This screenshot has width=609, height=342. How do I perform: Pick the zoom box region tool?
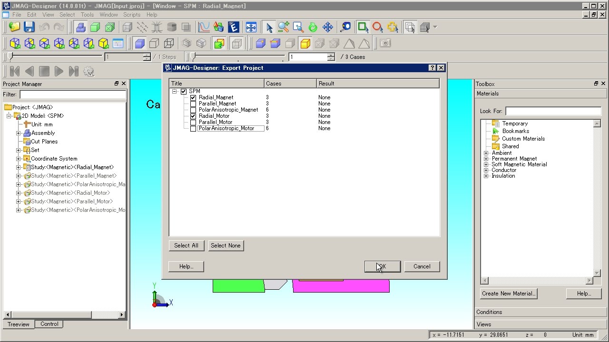pyautogui.click(x=298, y=27)
